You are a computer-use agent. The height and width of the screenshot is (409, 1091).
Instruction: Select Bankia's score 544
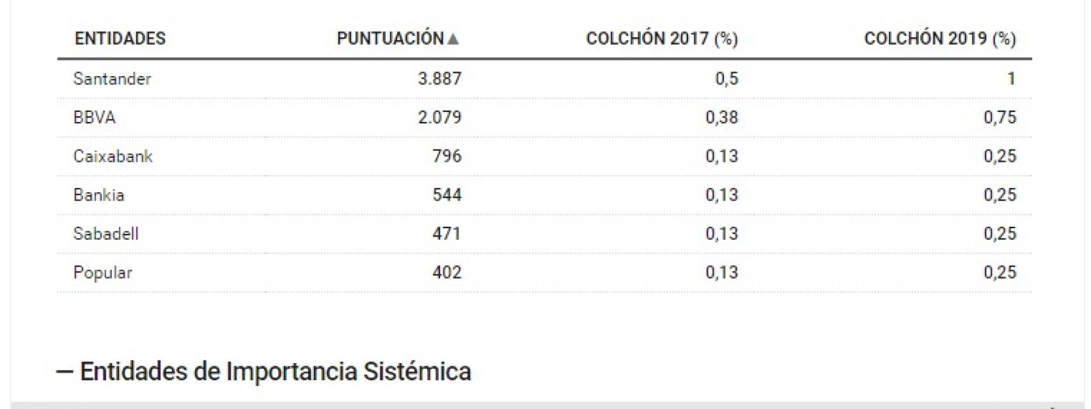coord(446,195)
